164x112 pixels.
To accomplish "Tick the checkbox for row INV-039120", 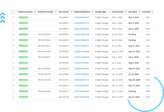I will click(13, 97).
